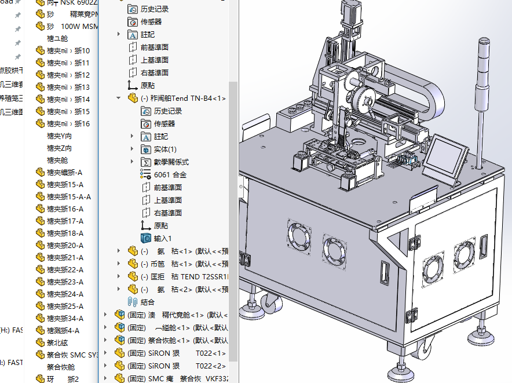Click the 传感器 sensor icon at top

coord(132,22)
